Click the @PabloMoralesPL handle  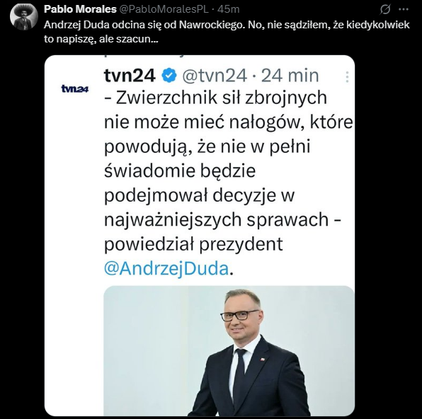coord(164,9)
